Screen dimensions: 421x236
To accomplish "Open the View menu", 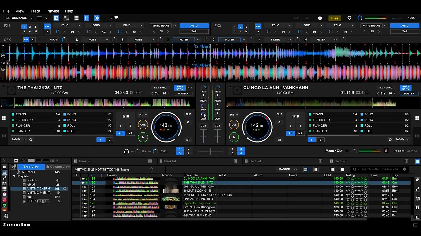I will (20, 11).
